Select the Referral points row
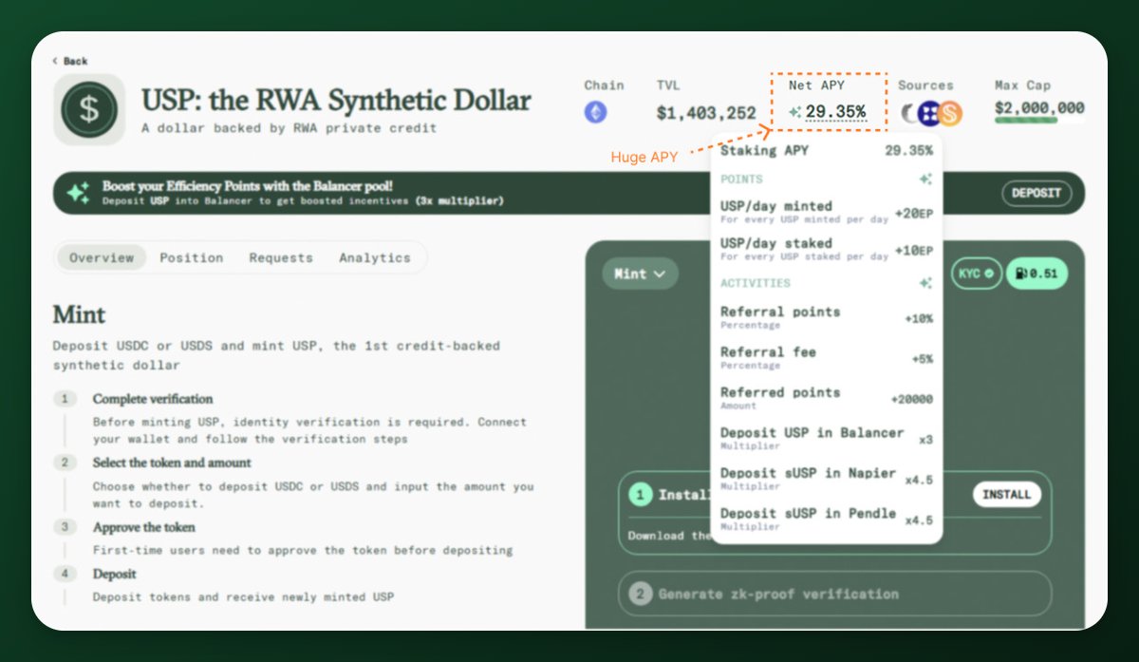This screenshot has width=1139, height=662. (826, 317)
